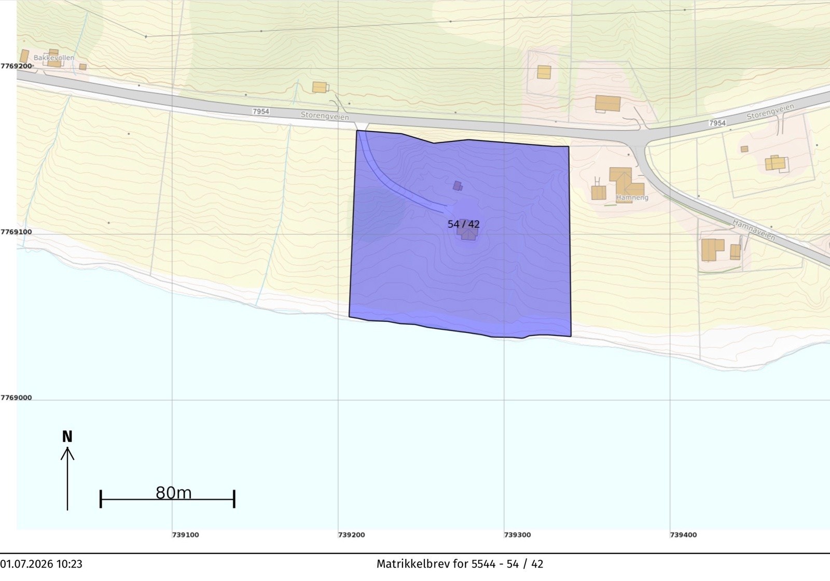
Task: Click the small outbuilding in the blue parcel
Action: tap(457, 186)
